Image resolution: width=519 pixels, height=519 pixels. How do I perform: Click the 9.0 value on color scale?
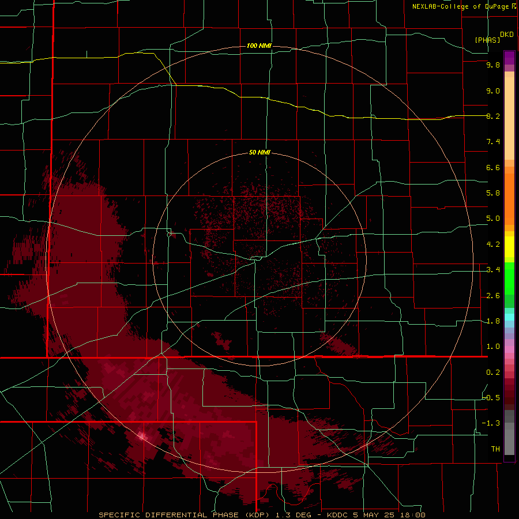[493, 91]
